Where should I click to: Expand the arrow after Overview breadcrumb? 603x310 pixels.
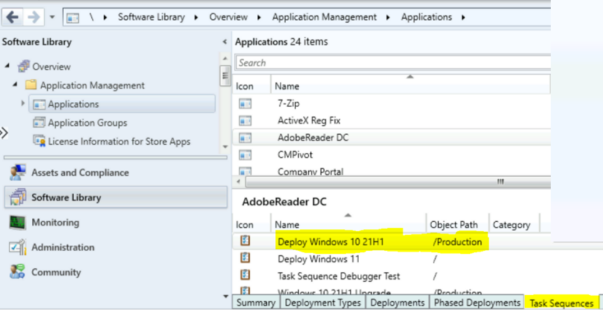pos(259,18)
